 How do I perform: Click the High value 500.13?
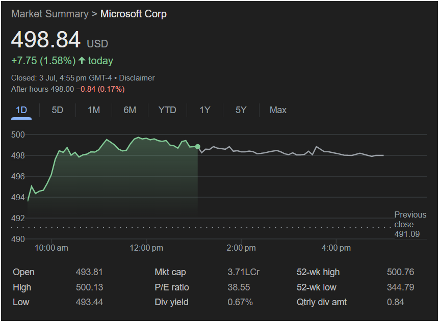pyautogui.click(x=89, y=287)
